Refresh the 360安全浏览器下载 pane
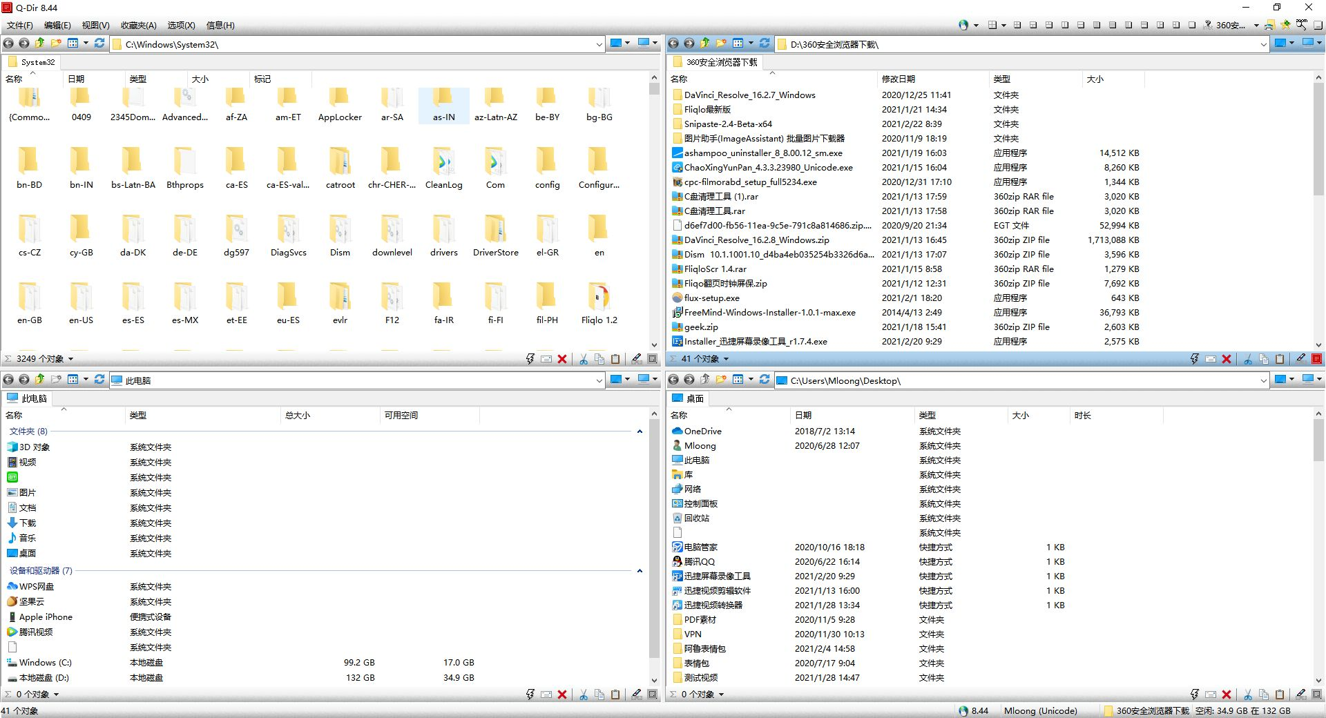Viewport: 1326px width, 718px height. coord(765,43)
